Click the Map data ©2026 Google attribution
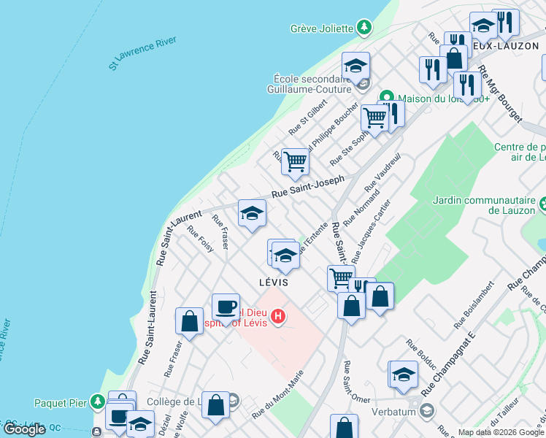Image resolution: width=546 pixels, height=438 pixels. [x=501, y=433]
